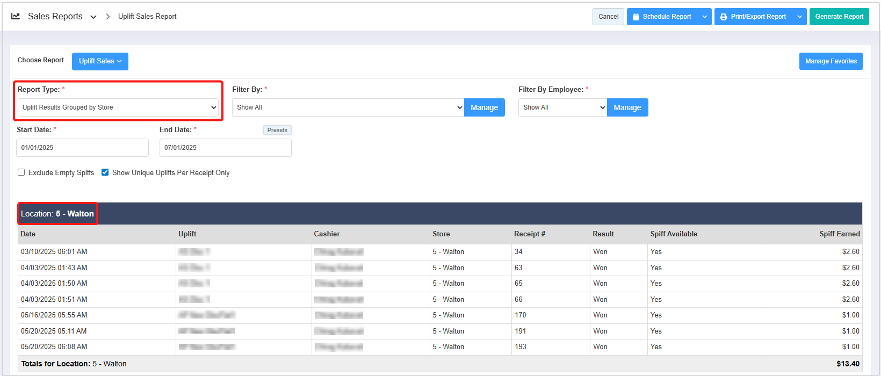Open the Report Type dropdown
The width and height of the screenshot is (881, 376).
(118, 107)
